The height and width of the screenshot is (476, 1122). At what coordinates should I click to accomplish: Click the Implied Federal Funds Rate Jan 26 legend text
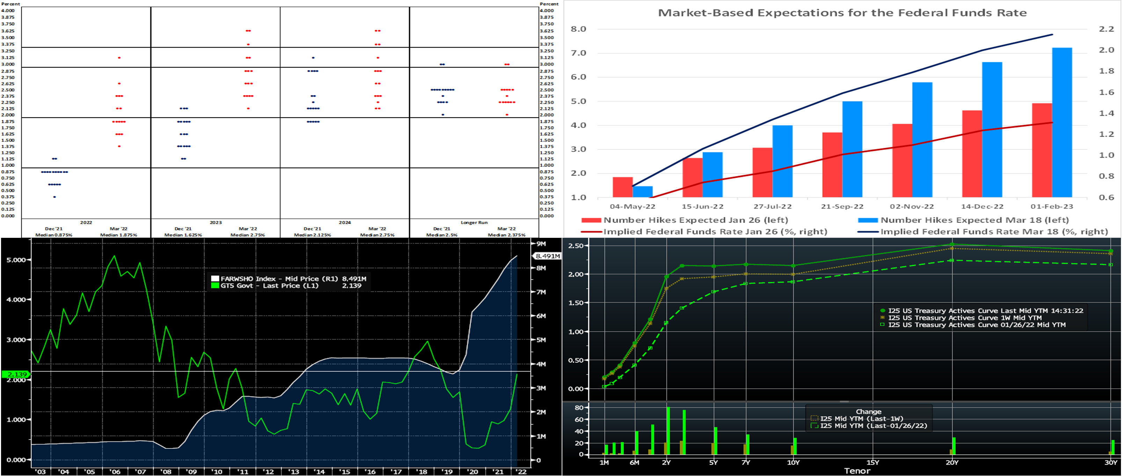coord(715,232)
